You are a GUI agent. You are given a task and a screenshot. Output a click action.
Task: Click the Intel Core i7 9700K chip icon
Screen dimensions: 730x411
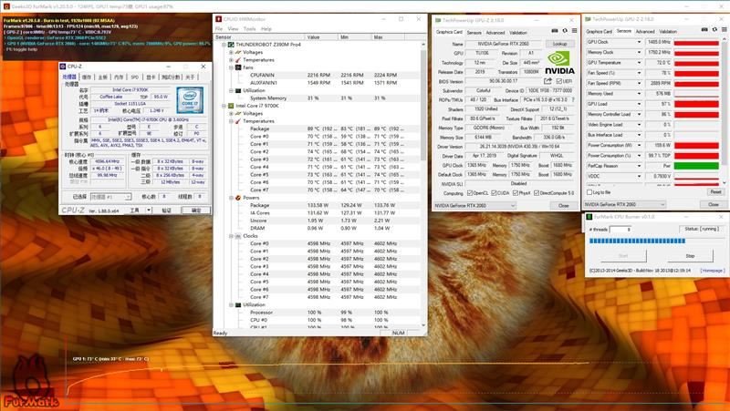231,106
